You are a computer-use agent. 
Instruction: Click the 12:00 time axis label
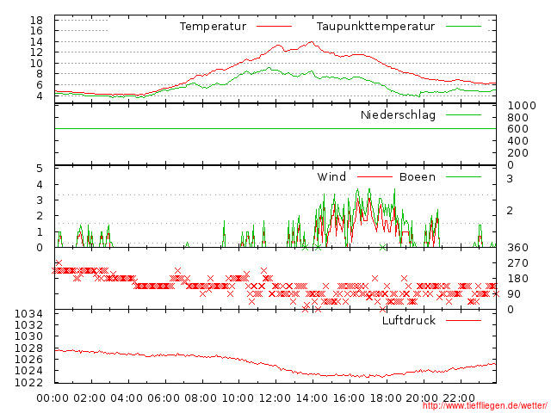tap(275, 398)
